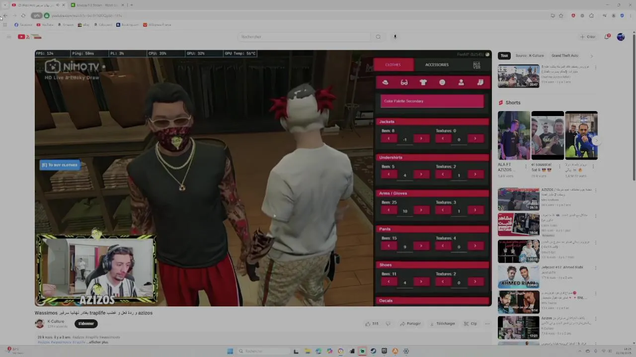636x357 pixels.
Task: Go to next Arms / Gloves item
Action: pos(421,210)
